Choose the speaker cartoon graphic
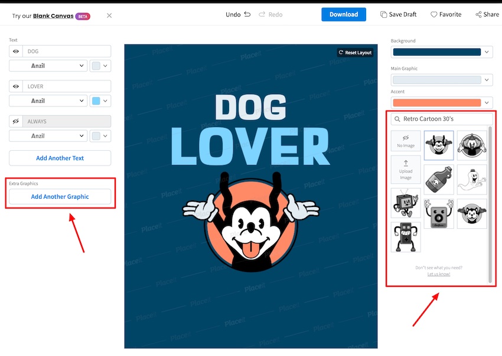 439,213
